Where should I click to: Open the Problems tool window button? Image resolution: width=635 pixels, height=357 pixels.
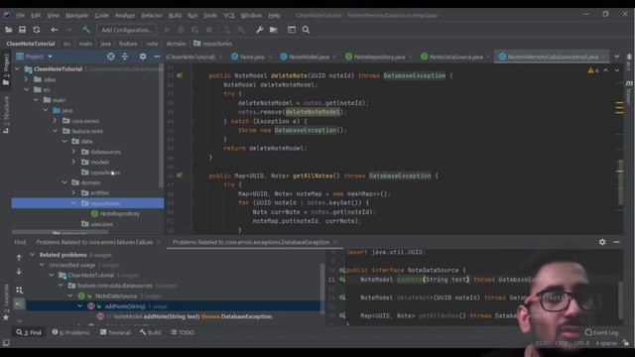coord(70,333)
